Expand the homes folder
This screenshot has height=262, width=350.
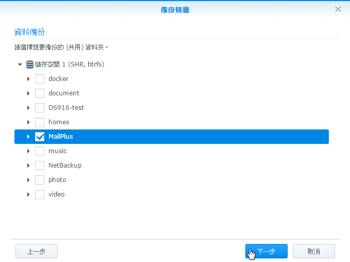click(28, 122)
